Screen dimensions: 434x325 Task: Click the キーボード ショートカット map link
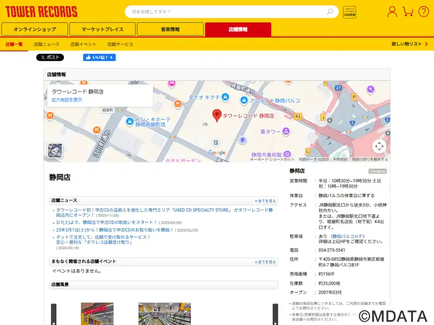tap(272, 159)
